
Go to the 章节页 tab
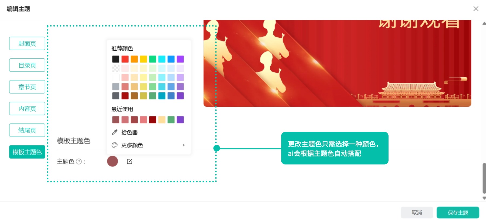27,87
